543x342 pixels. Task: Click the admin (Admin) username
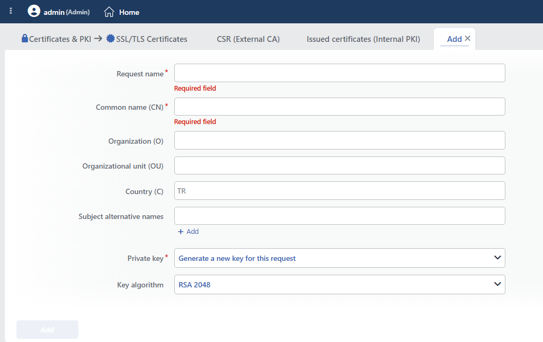[x=67, y=12]
